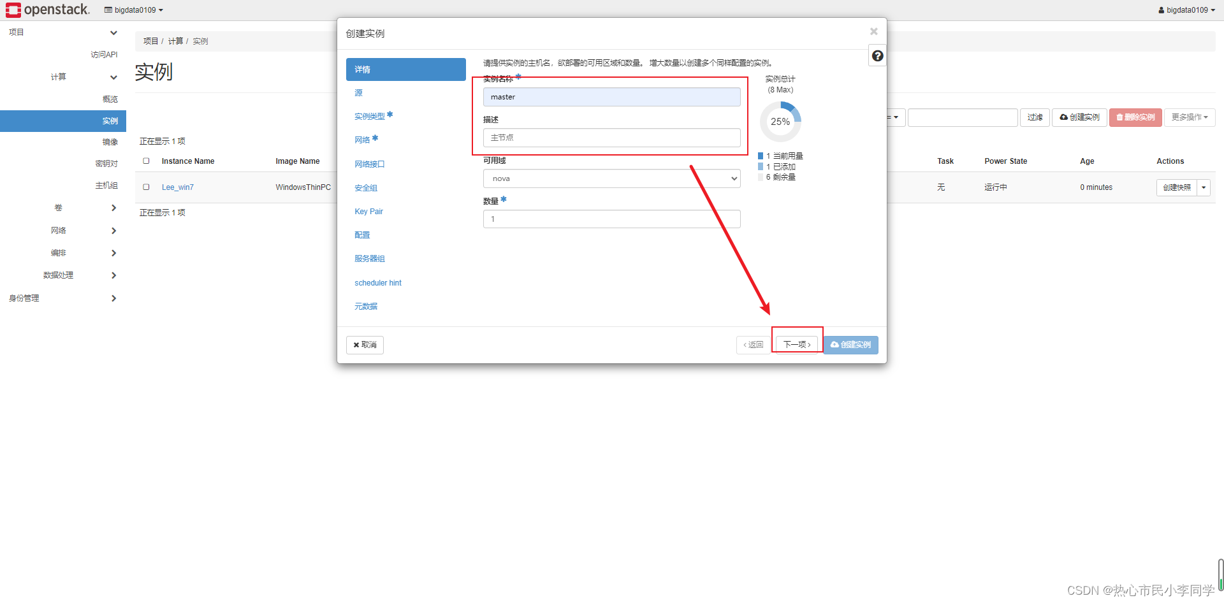
Task: Open bigdata0109 user menu at top right
Action: pyautogui.click(x=1187, y=10)
